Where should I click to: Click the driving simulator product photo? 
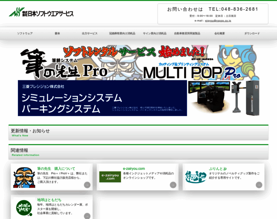210,96
